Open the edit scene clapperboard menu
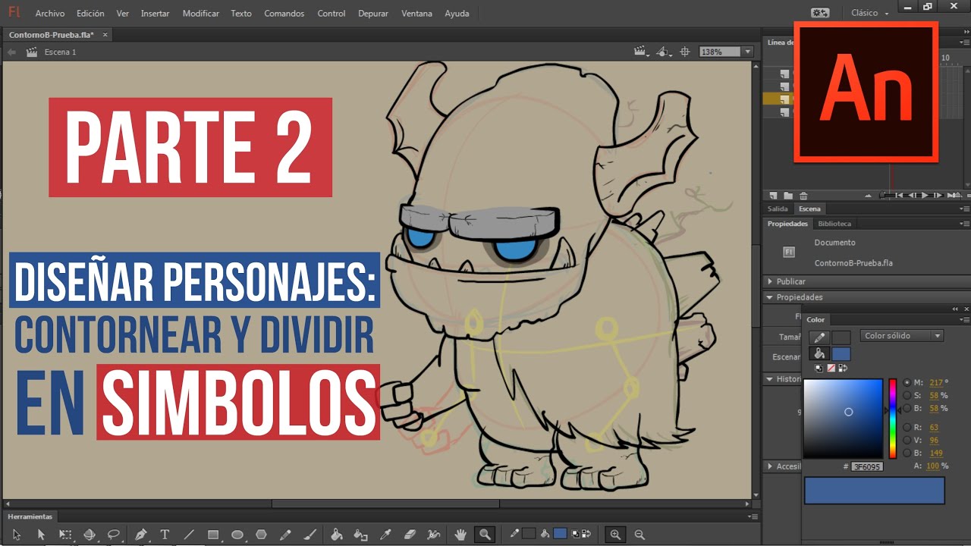The height and width of the screenshot is (546, 971). [x=642, y=52]
